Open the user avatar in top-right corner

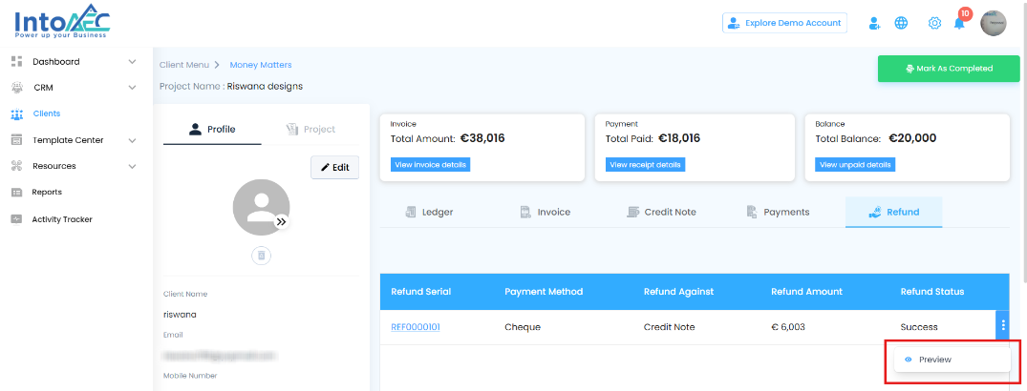click(x=994, y=23)
